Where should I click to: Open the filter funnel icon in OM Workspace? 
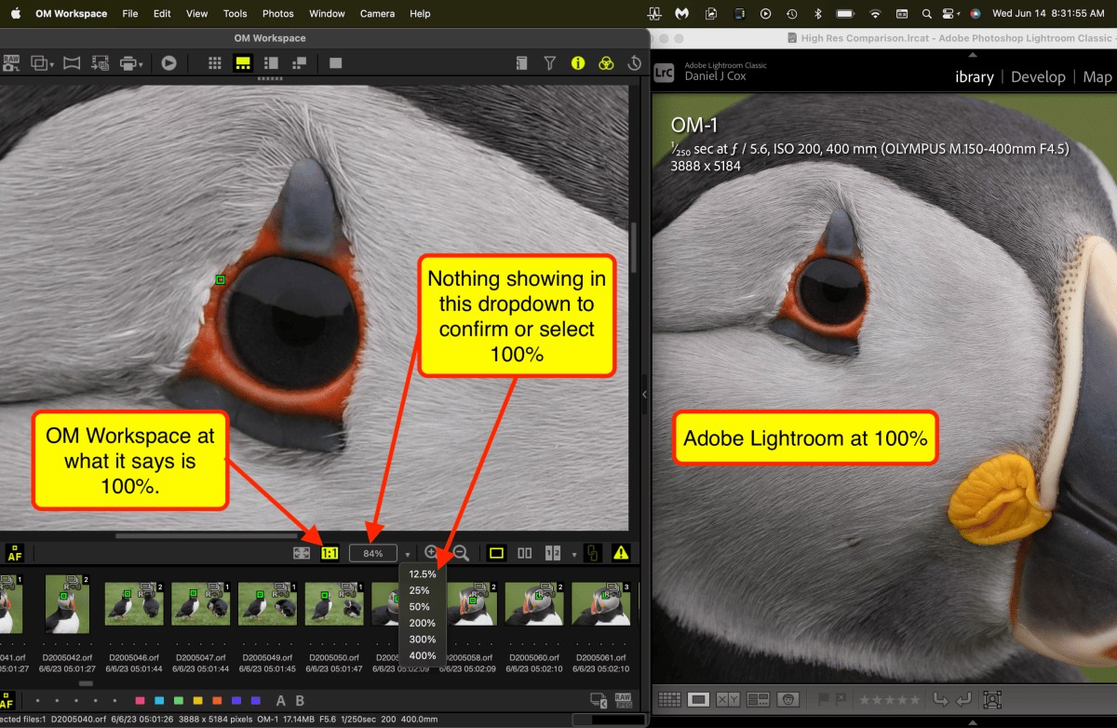click(x=550, y=63)
